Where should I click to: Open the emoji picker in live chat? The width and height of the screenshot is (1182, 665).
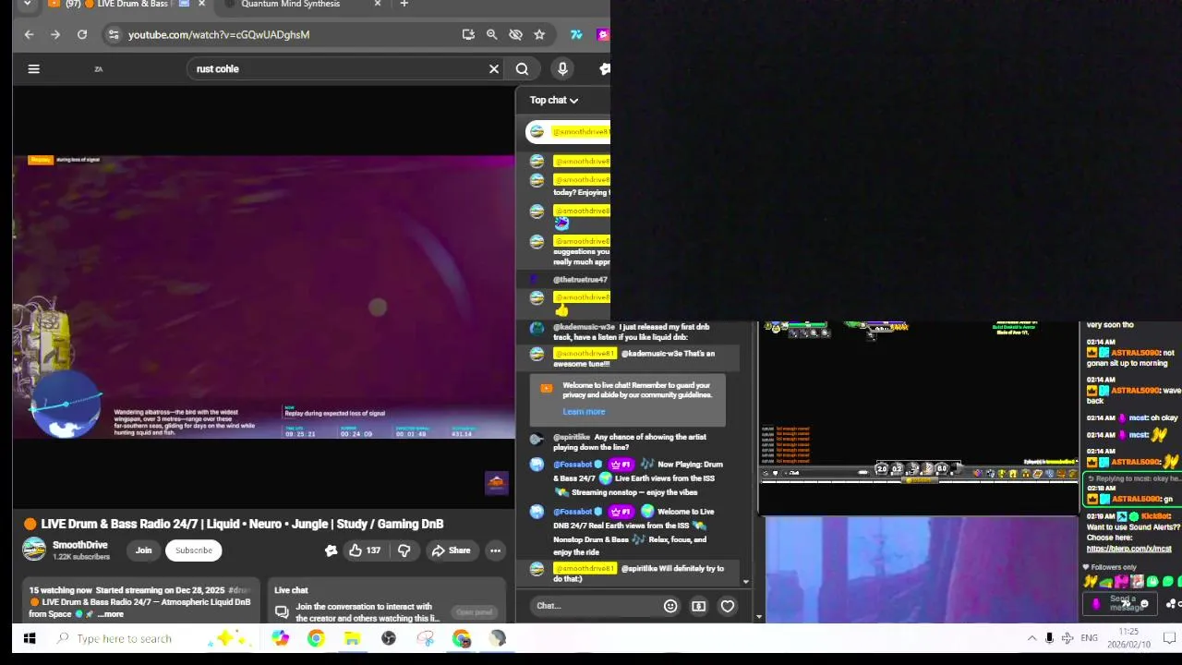point(670,606)
